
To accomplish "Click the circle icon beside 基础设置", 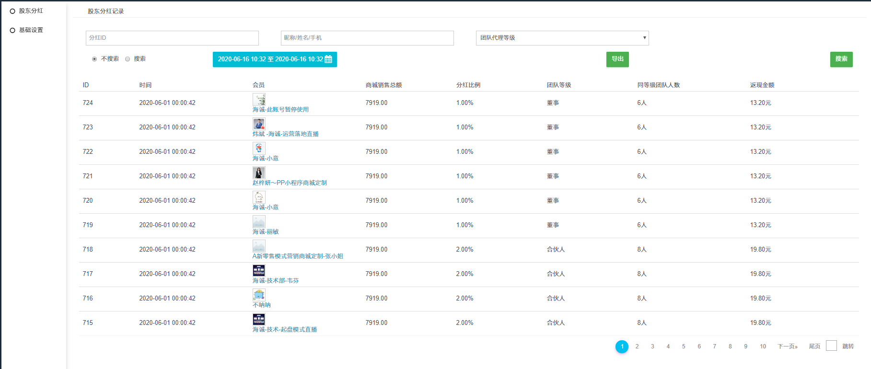I will tap(12, 30).
